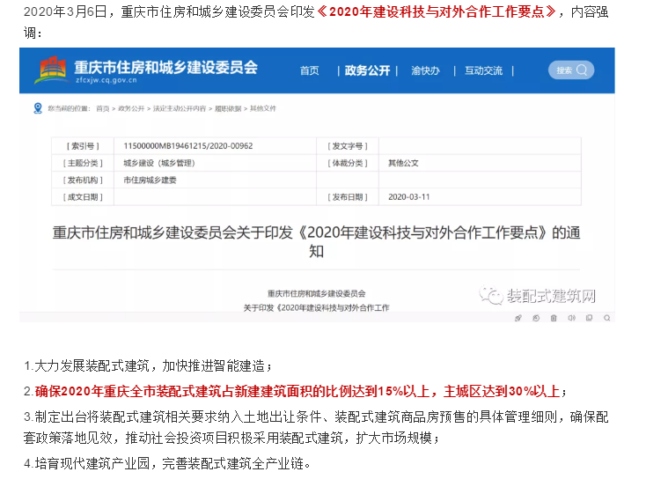The width and height of the screenshot is (646, 494).
Task: Click the 发布机构 label cell
Action: [x=83, y=180]
